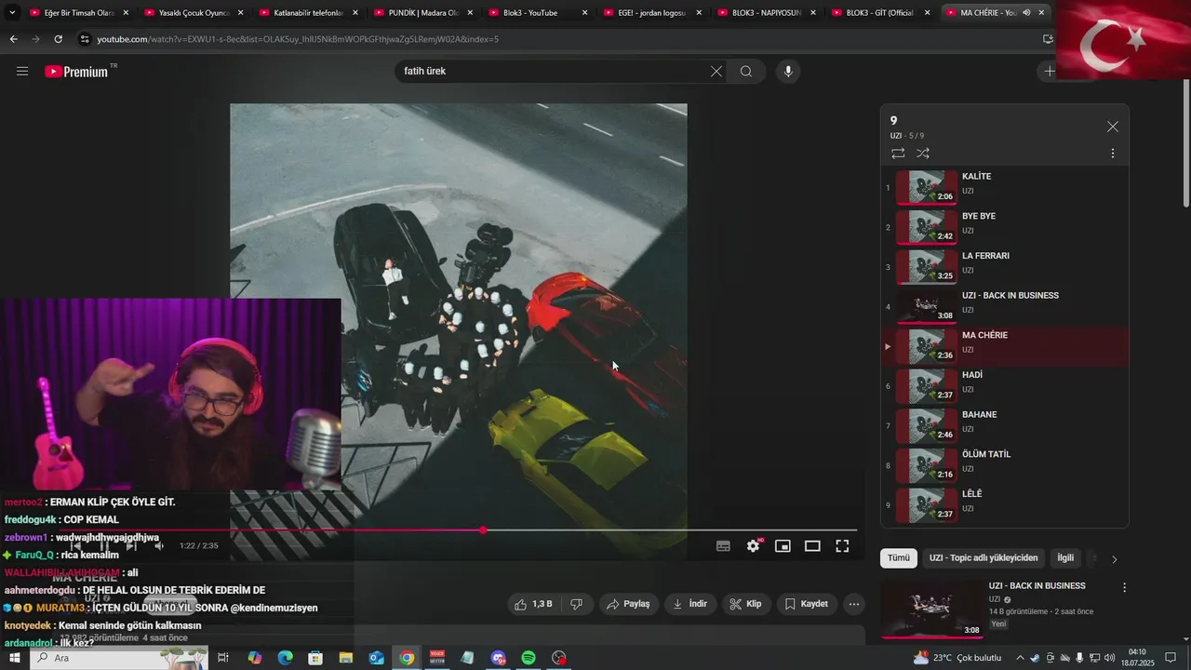Open more actions ellipsis under the video
This screenshot has width=1191, height=670.
pyautogui.click(x=854, y=604)
